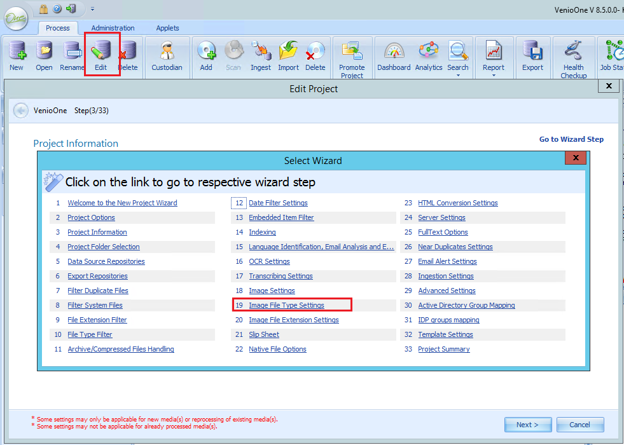Click the Rename project icon

[x=72, y=50]
